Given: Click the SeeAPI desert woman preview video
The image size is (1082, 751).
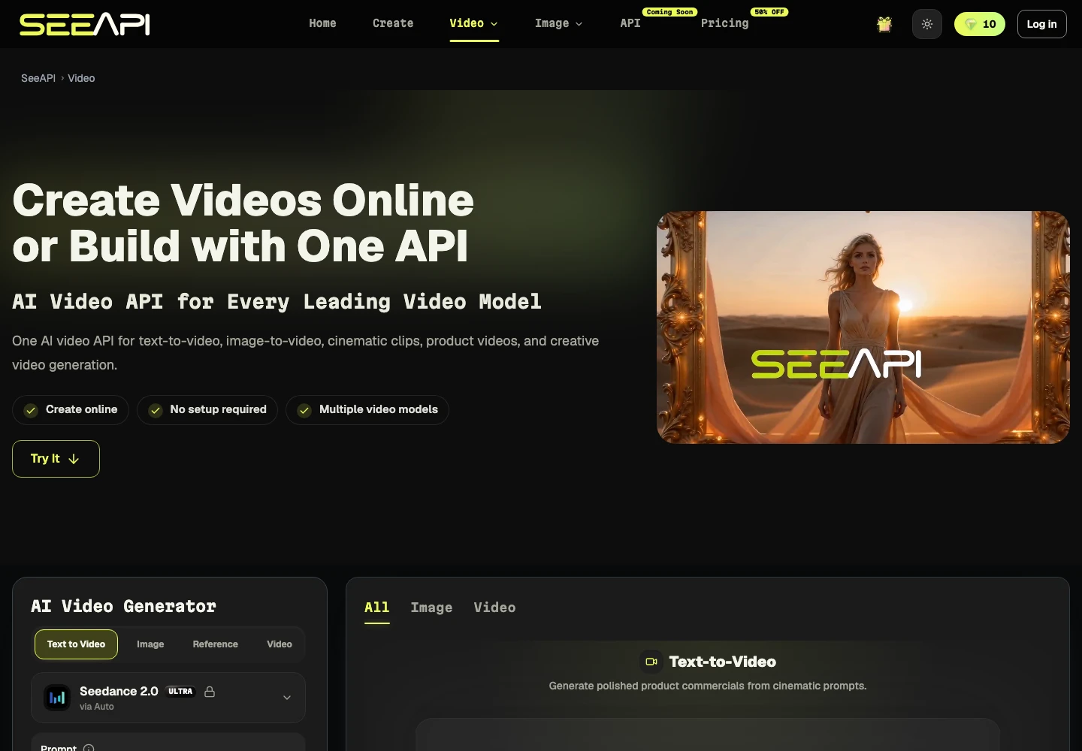Looking at the screenshot, I should [863, 327].
